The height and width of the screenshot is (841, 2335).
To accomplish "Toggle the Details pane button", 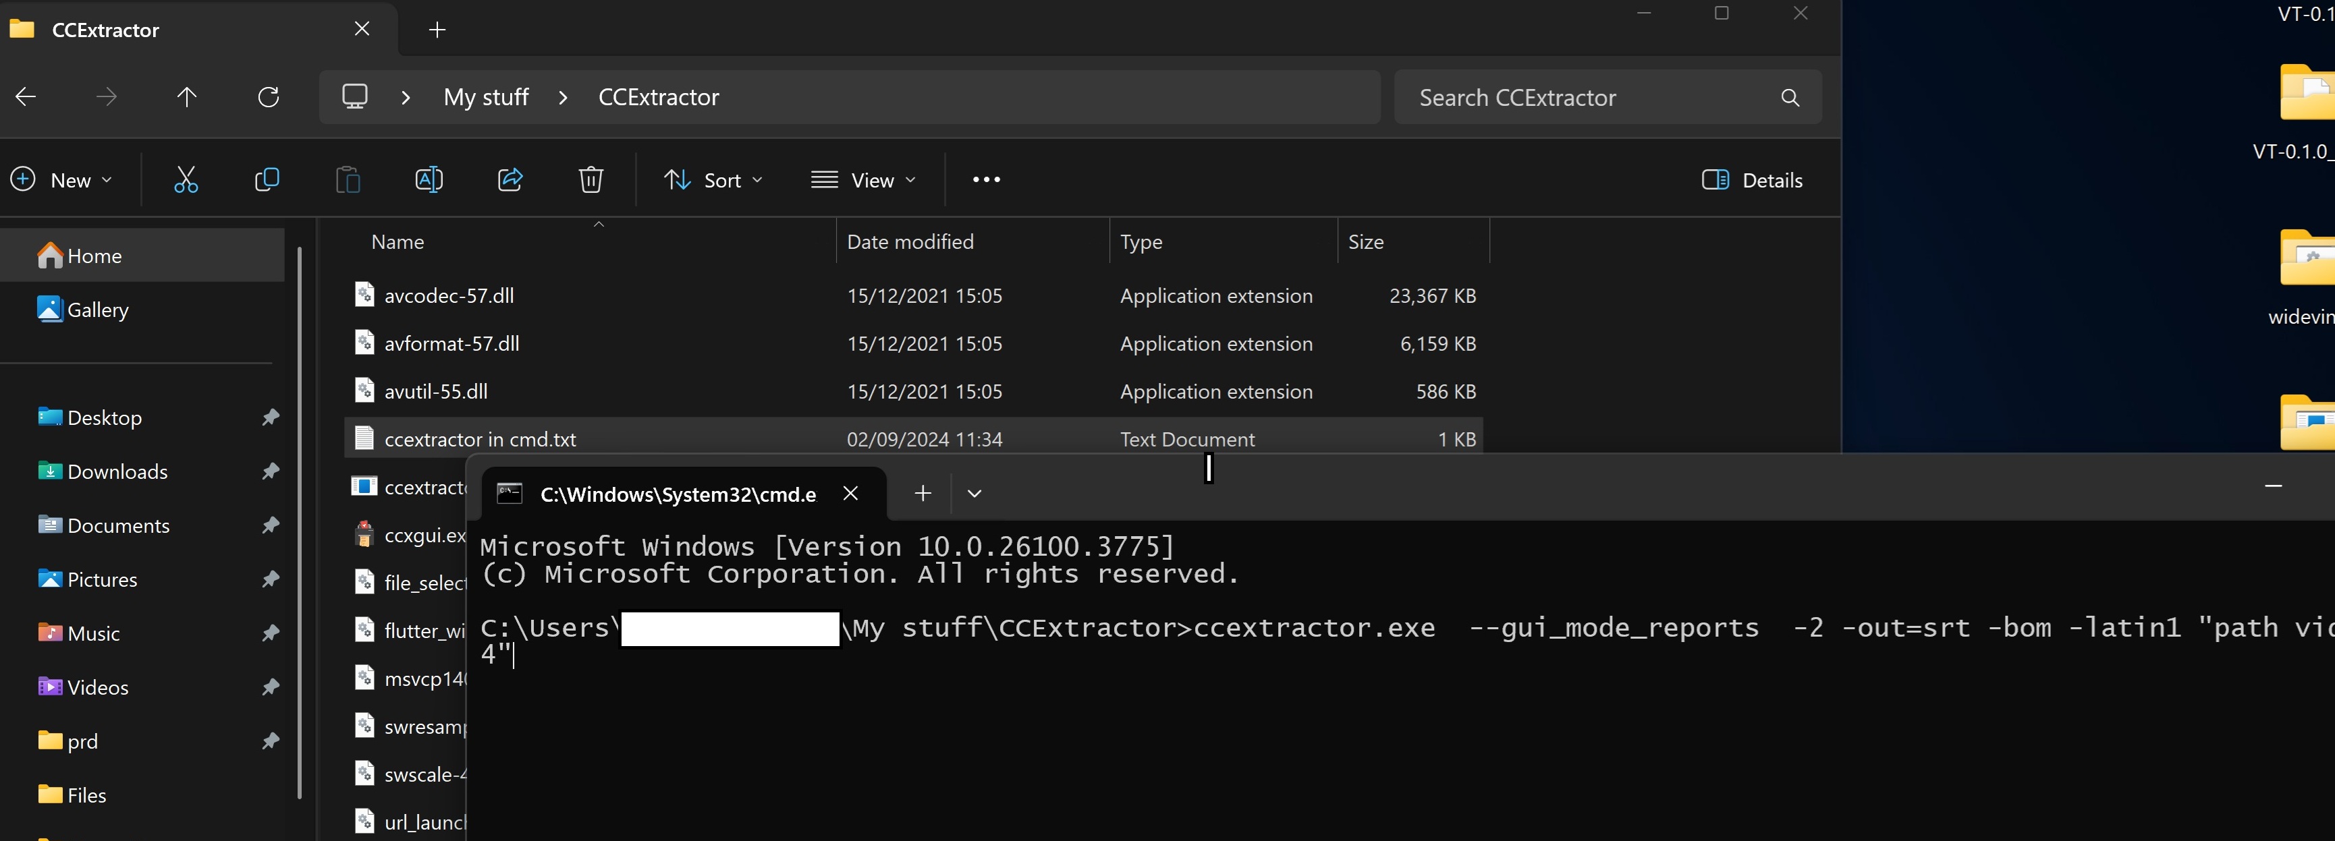I will pos(1752,179).
